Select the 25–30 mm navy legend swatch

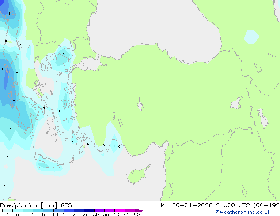coord(89,210)
